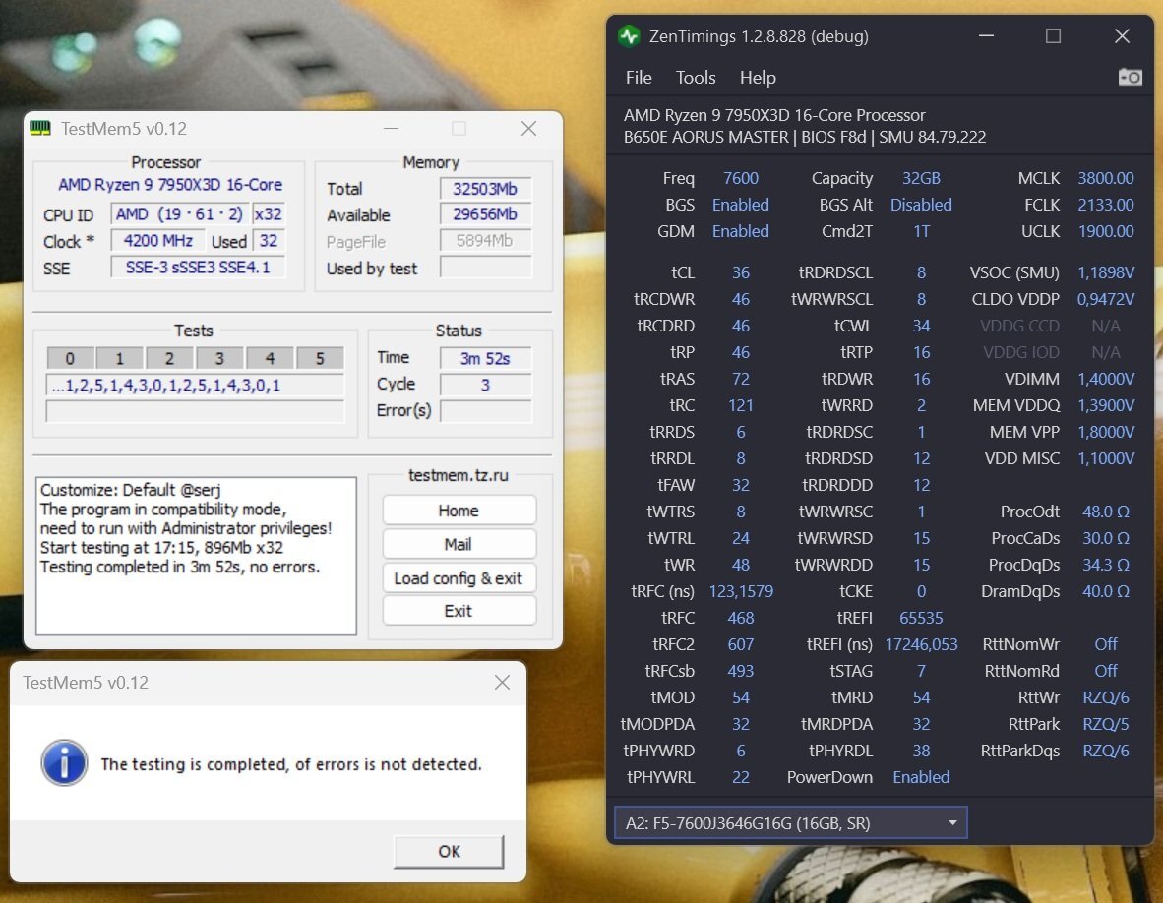Viewport: 1163px width, 903px height.
Task: Click the RttPark value RZQ/5
Action: 1106,724
